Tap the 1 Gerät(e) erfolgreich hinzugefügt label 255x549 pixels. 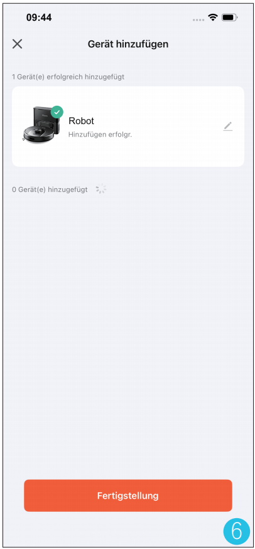pyautogui.click(x=68, y=77)
